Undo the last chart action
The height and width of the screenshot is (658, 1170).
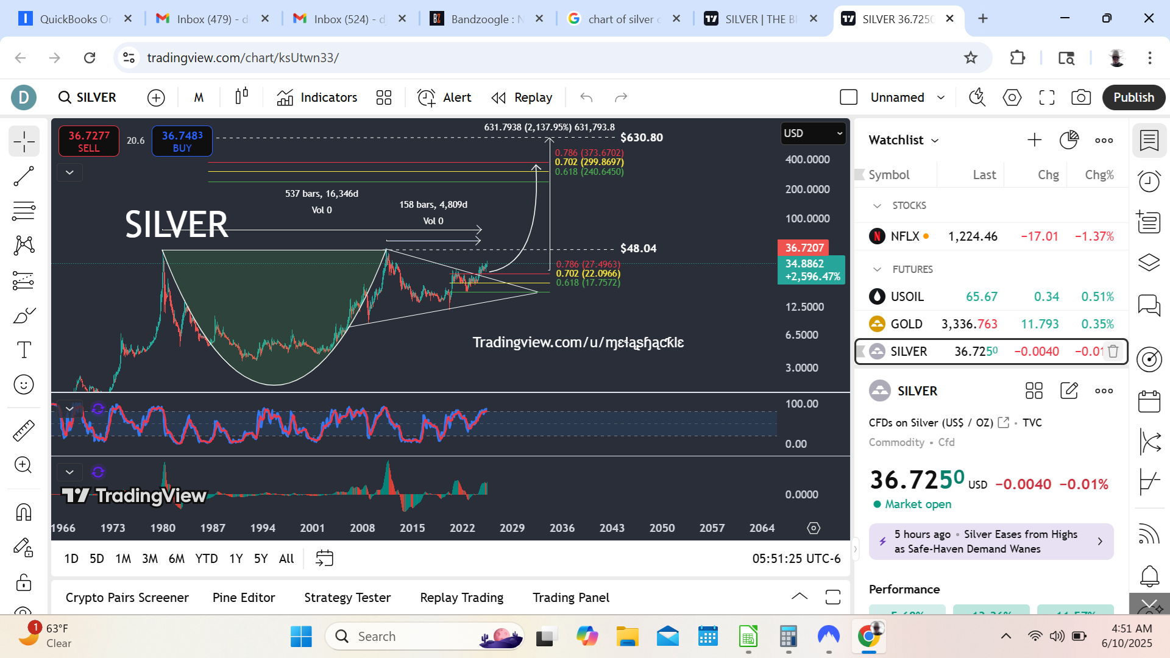point(586,97)
